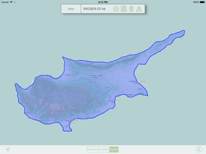Image resolution: width=206 pixels, height=154 pixels.
Task: Tap the Paralimni label on the map
Action: 140,89
